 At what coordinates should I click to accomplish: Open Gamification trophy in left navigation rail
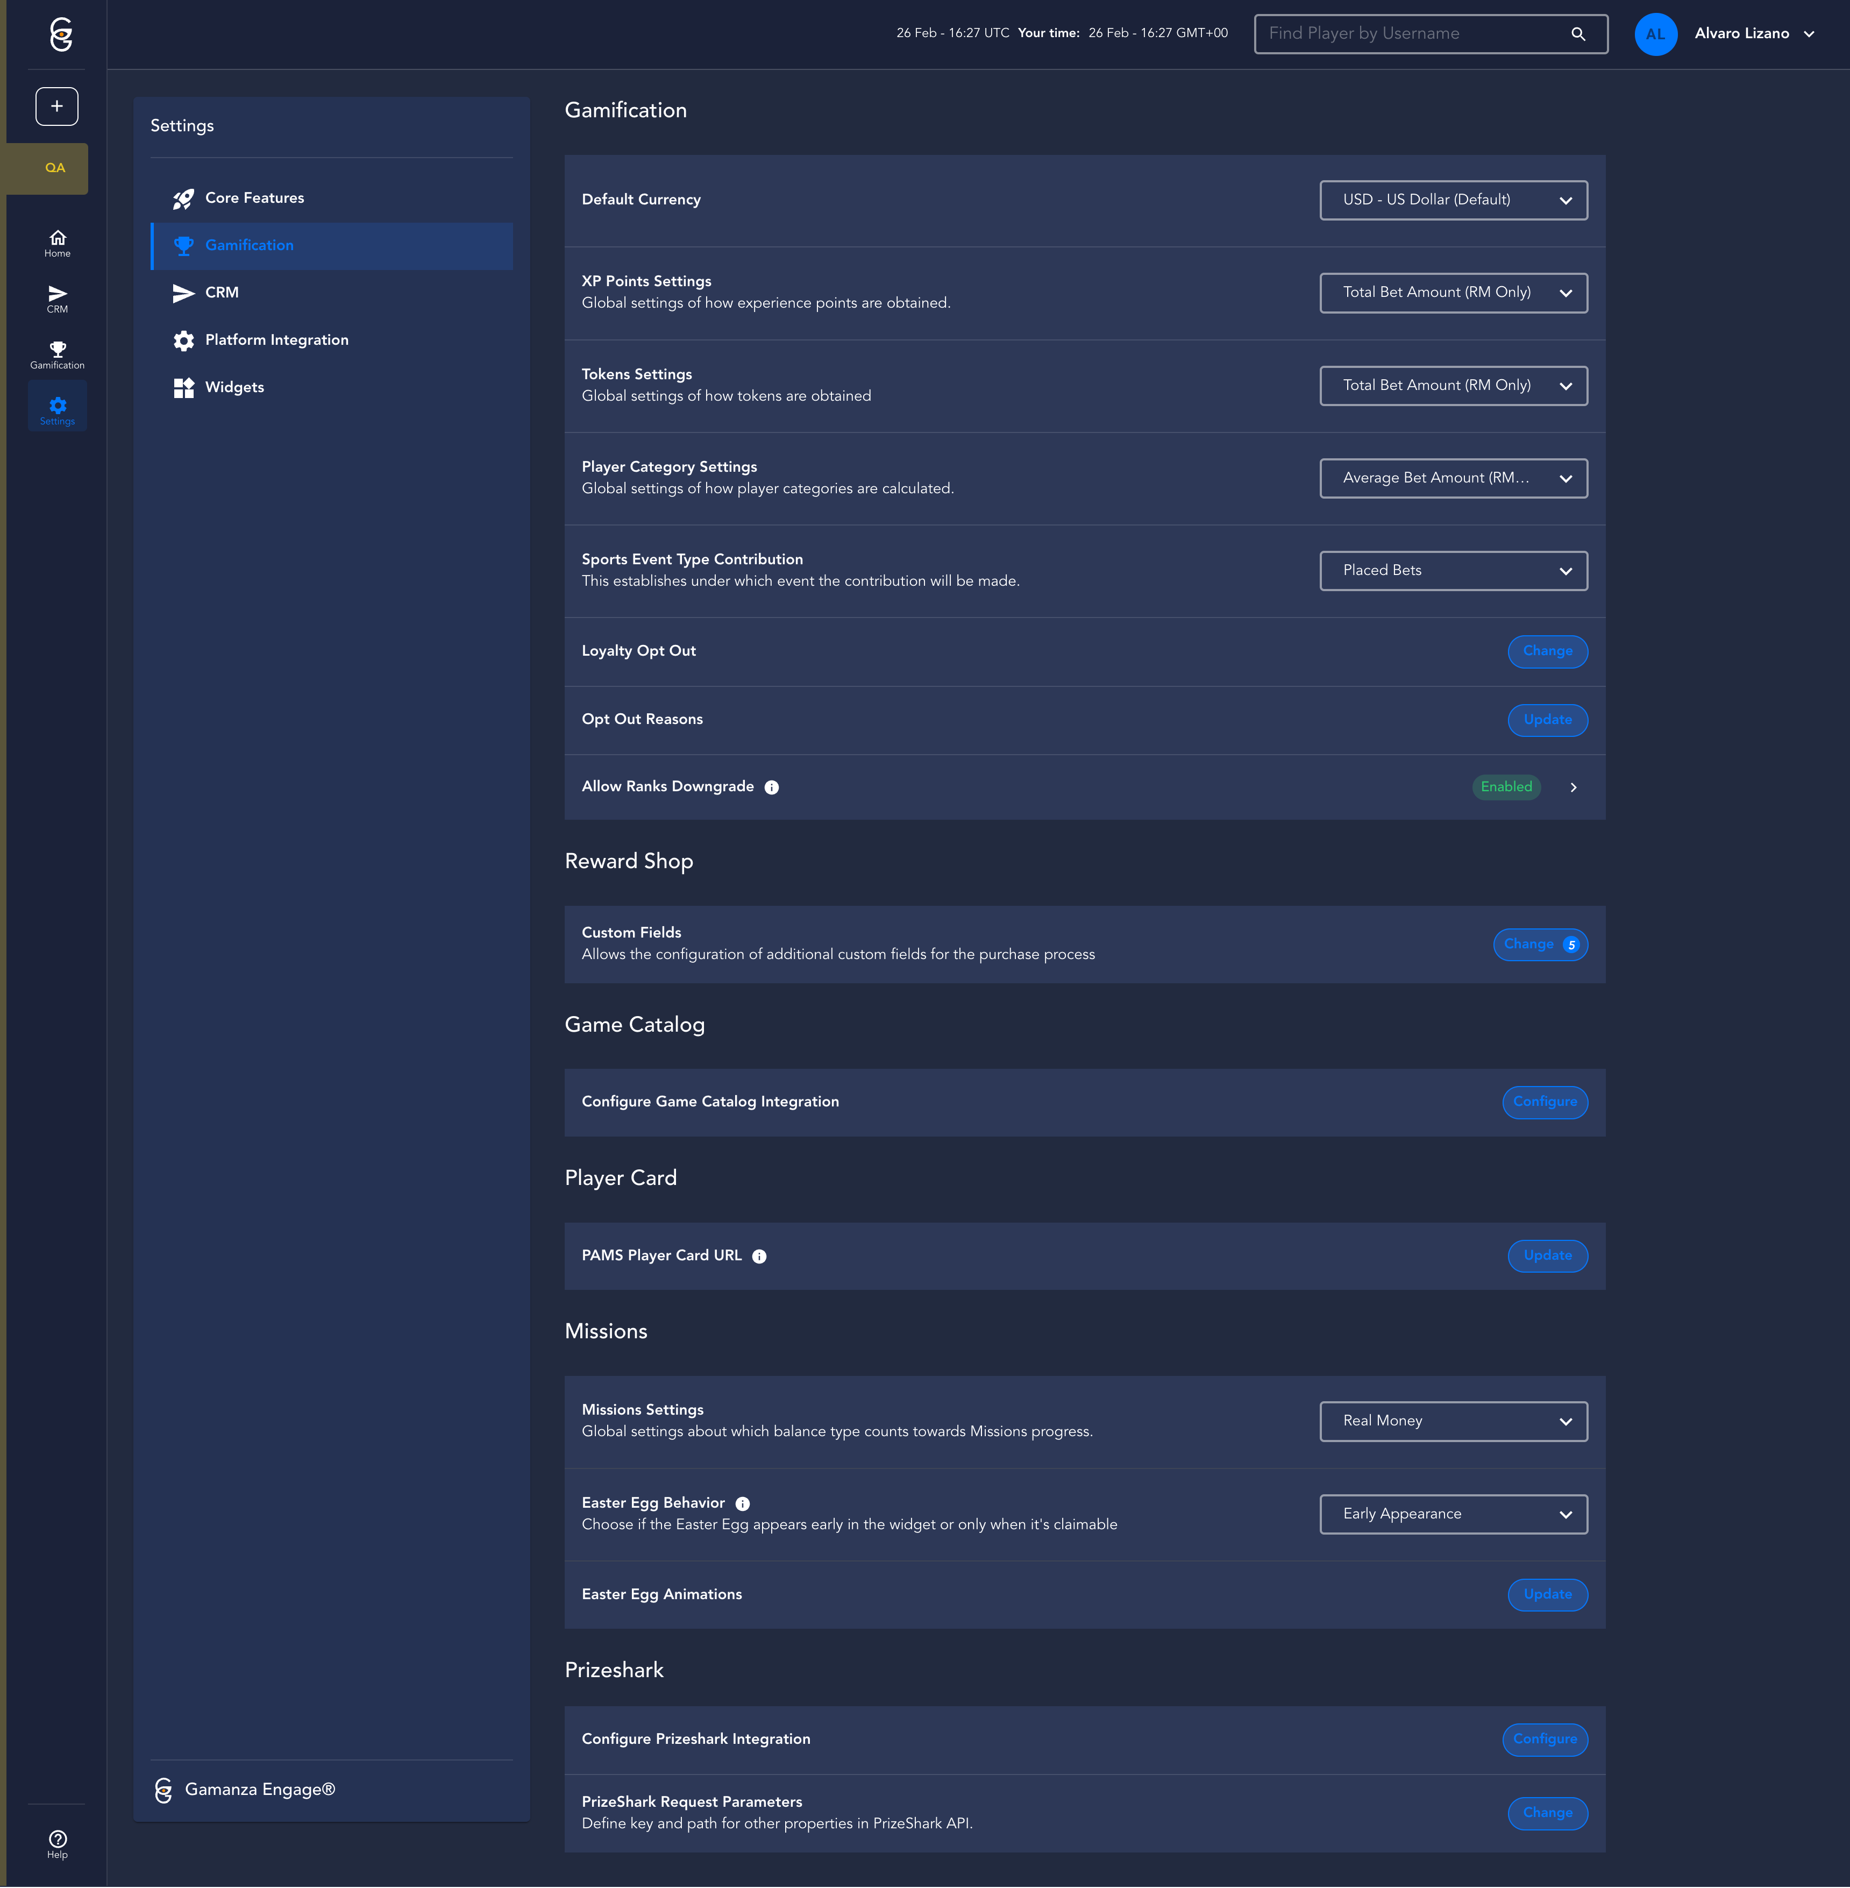click(x=58, y=354)
